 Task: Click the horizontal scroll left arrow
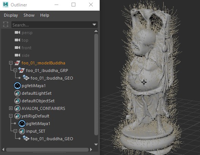point(3,149)
